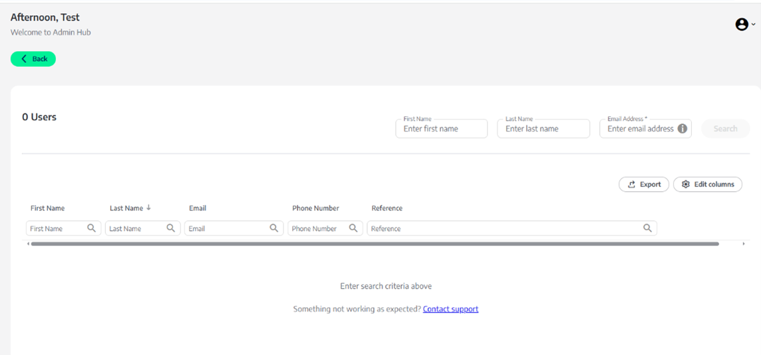Sort by Last Name column header
This screenshot has height=355, width=761.
[x=126, y=208]
